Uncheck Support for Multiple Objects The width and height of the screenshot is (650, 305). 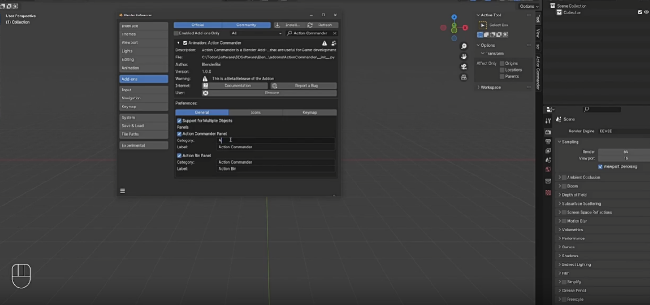(x=179, y=121)
